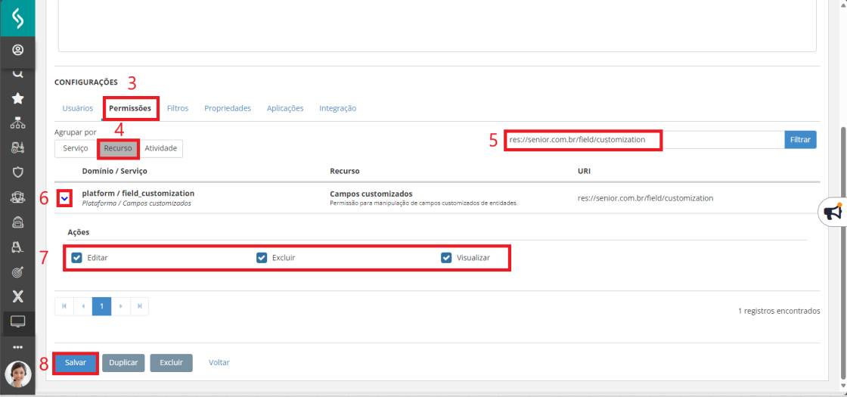Image resolution: width=847 pixels, height=397 pixels.
Task: Group by Serviço
Action: click(x=76, y=148)
